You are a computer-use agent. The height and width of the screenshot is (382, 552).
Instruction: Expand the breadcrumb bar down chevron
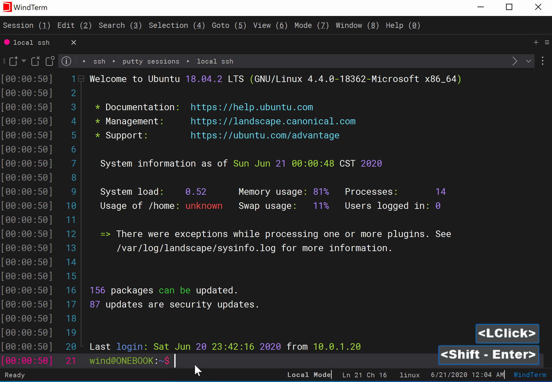tap(529, 61)
